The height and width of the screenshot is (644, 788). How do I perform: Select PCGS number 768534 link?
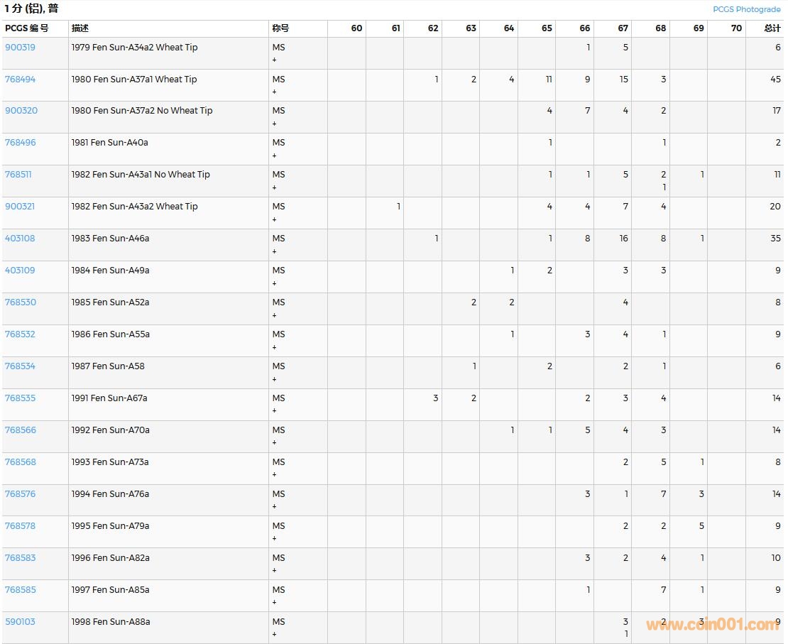pos(20,366)
